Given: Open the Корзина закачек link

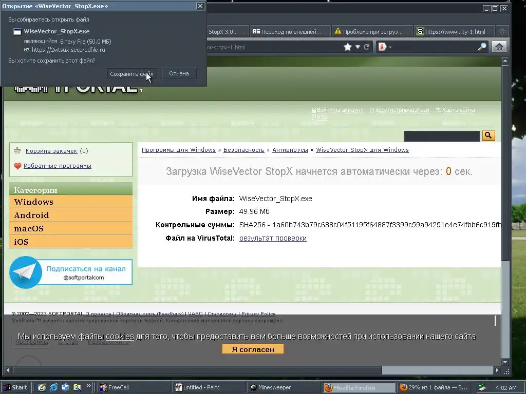Looking at the screenshot, I should (51, 151).
